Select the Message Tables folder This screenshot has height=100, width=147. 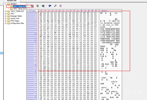(16, 16)
